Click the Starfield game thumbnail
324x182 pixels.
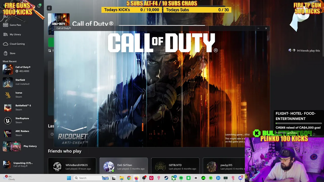8,82
